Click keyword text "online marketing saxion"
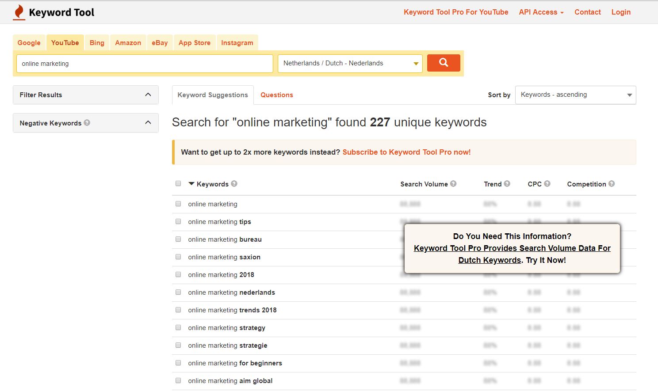The width and height of the screenshot is (658, 391). pyautogui.click(x=224, y=257)
